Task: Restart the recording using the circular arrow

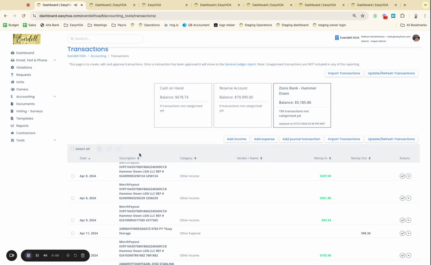Action: [x=75, y=256]
